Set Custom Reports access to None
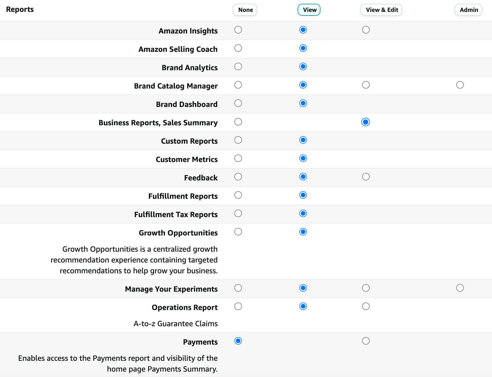Screen dimensions: 492x377 coord(238,140)
